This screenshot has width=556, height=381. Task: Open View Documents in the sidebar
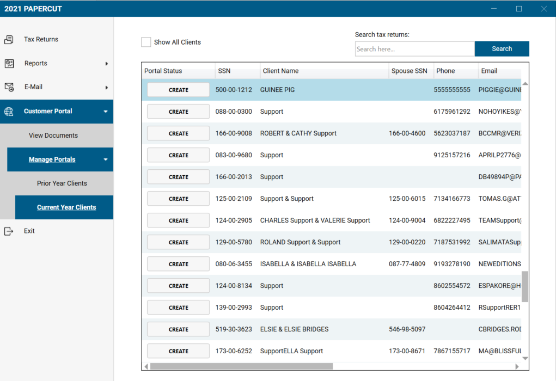[x=53, y=136]
